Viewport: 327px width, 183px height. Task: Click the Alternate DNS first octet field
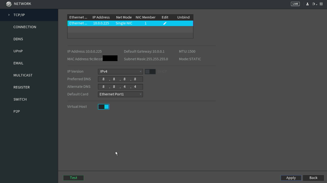(103, 87)
